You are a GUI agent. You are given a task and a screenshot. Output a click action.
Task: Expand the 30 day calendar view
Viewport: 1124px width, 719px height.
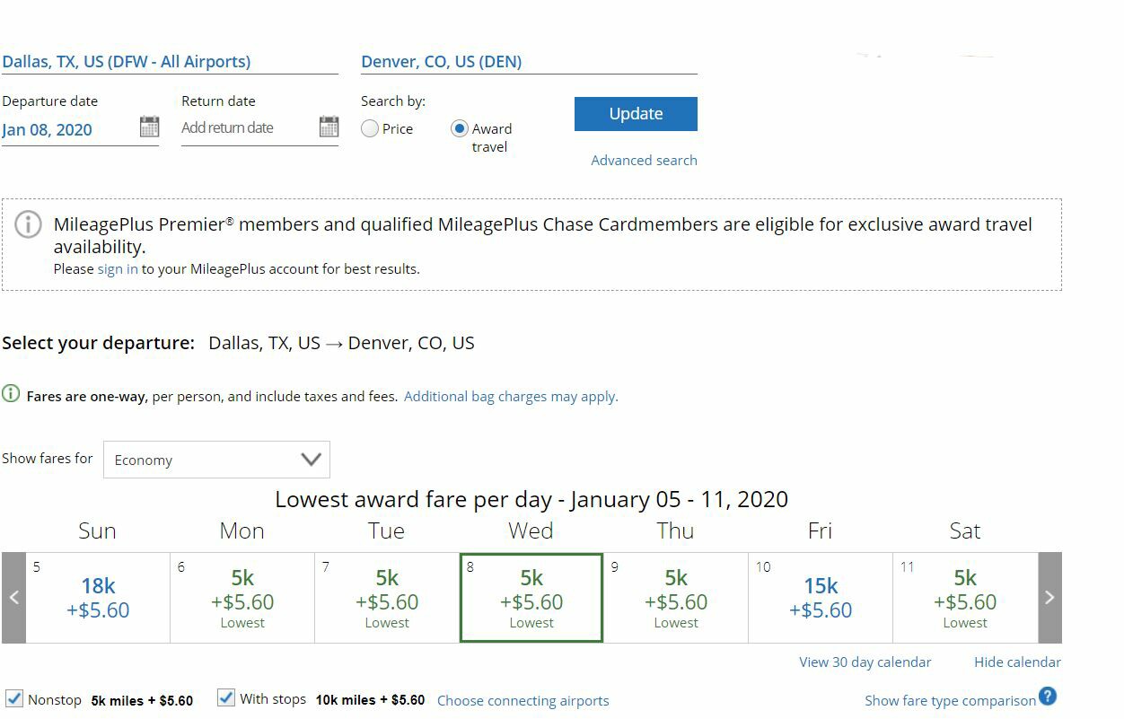coord(865,662)
